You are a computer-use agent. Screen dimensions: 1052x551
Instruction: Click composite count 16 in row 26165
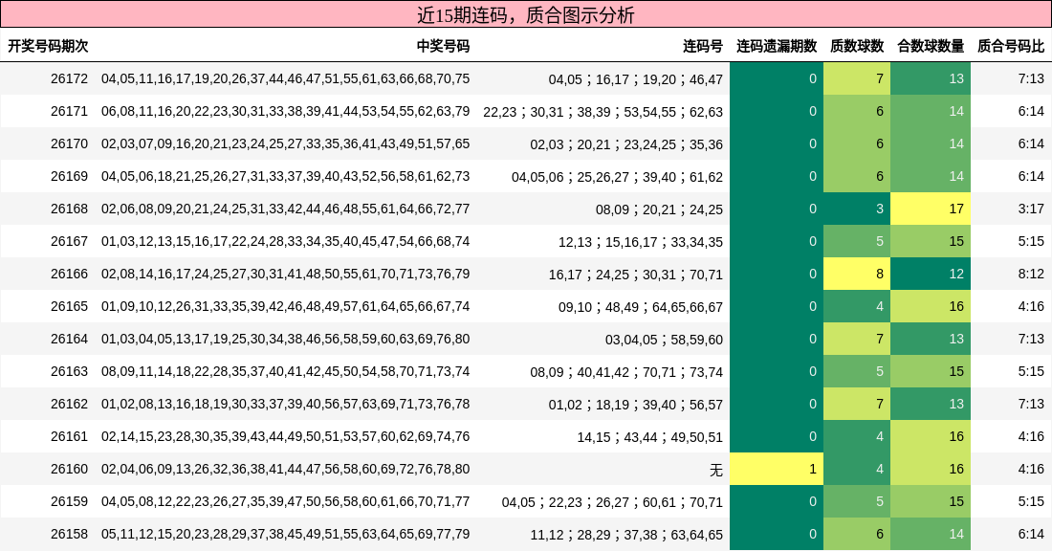coord(931,306)
